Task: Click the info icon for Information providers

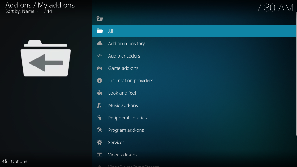Action: tap(99, 81)
